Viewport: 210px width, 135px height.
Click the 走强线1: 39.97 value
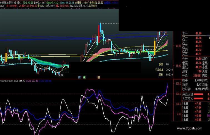click(82, 3)
